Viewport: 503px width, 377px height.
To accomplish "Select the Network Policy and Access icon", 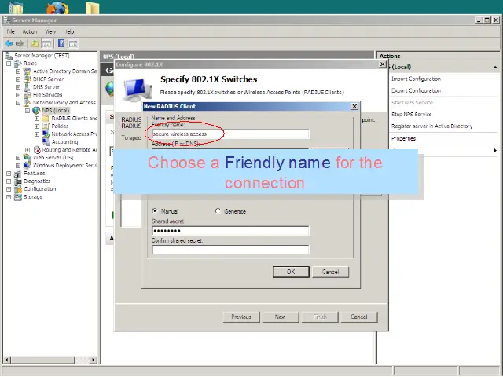I will [28, 103].
